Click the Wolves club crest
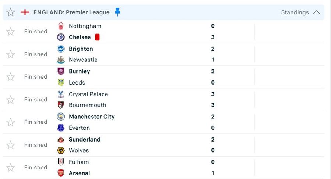Viewport: 331px width, 179px height. coord(61,150)
